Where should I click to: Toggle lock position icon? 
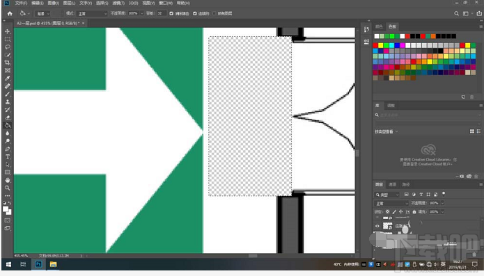point(400,211)
